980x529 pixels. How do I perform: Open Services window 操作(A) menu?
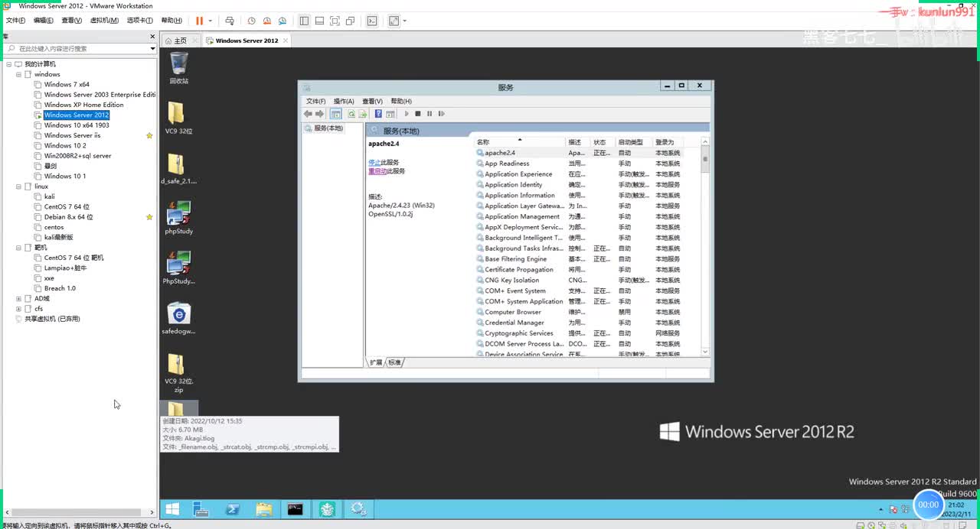pos(344,101)
